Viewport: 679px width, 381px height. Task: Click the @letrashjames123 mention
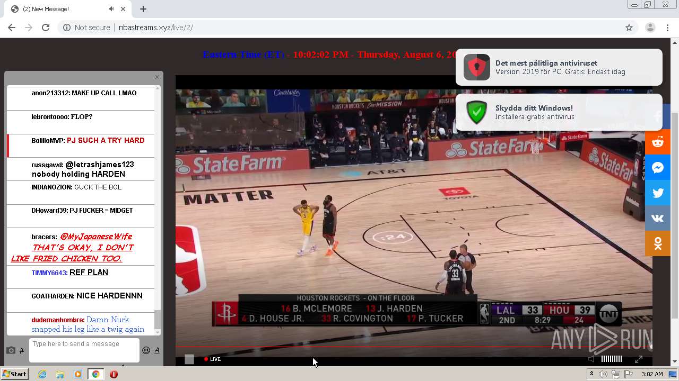point(100,165)
